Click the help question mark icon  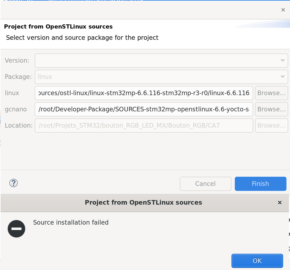point(14,183)
